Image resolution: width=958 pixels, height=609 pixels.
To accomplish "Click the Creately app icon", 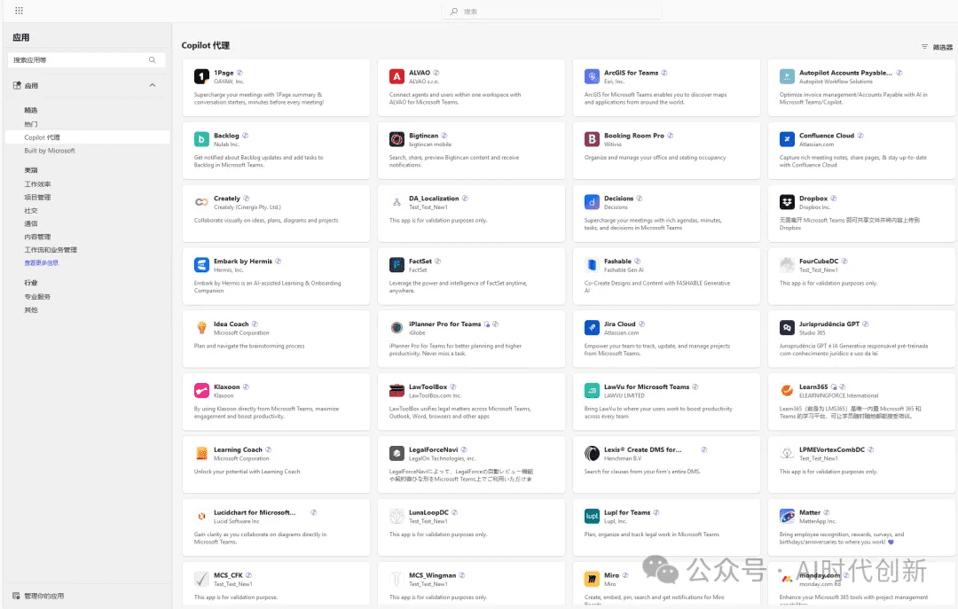I will click(x=201, y=202).
